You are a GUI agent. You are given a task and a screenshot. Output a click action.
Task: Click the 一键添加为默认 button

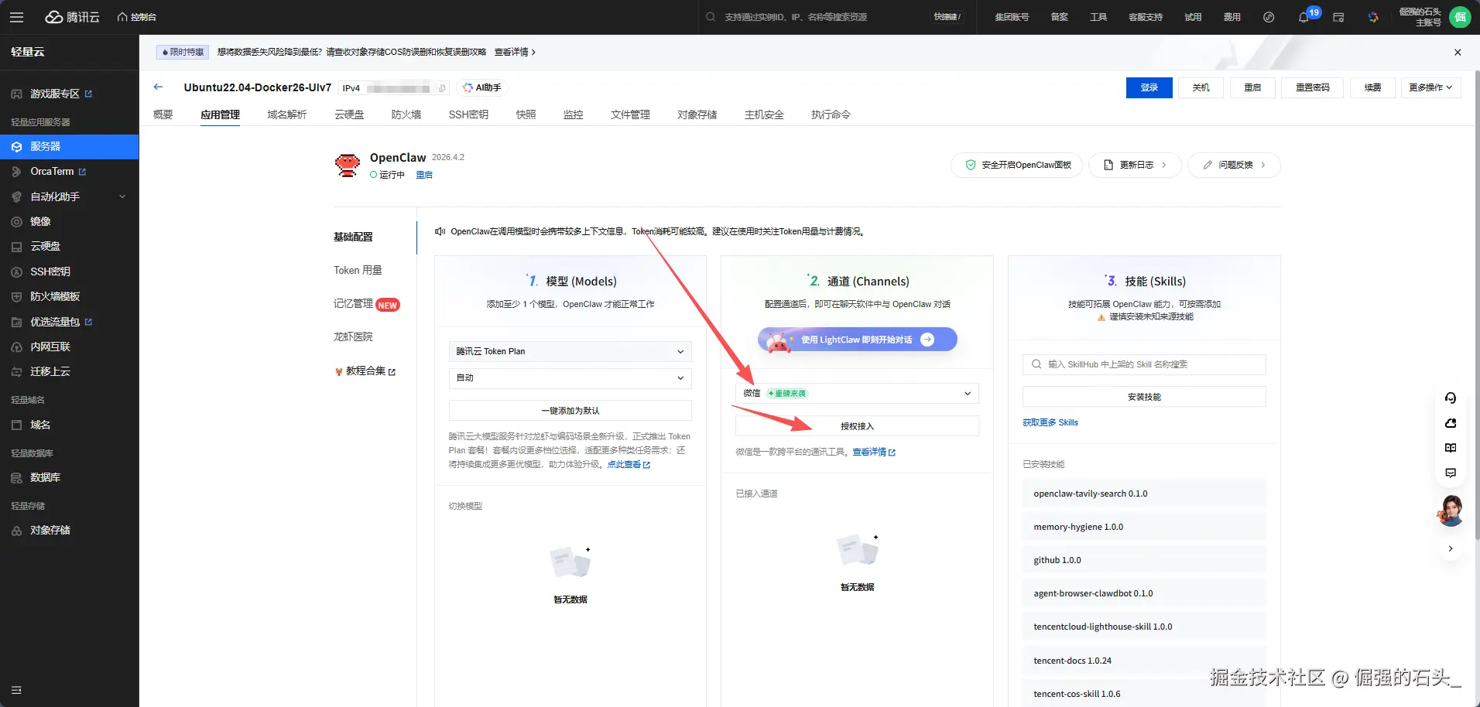(570, 411)
